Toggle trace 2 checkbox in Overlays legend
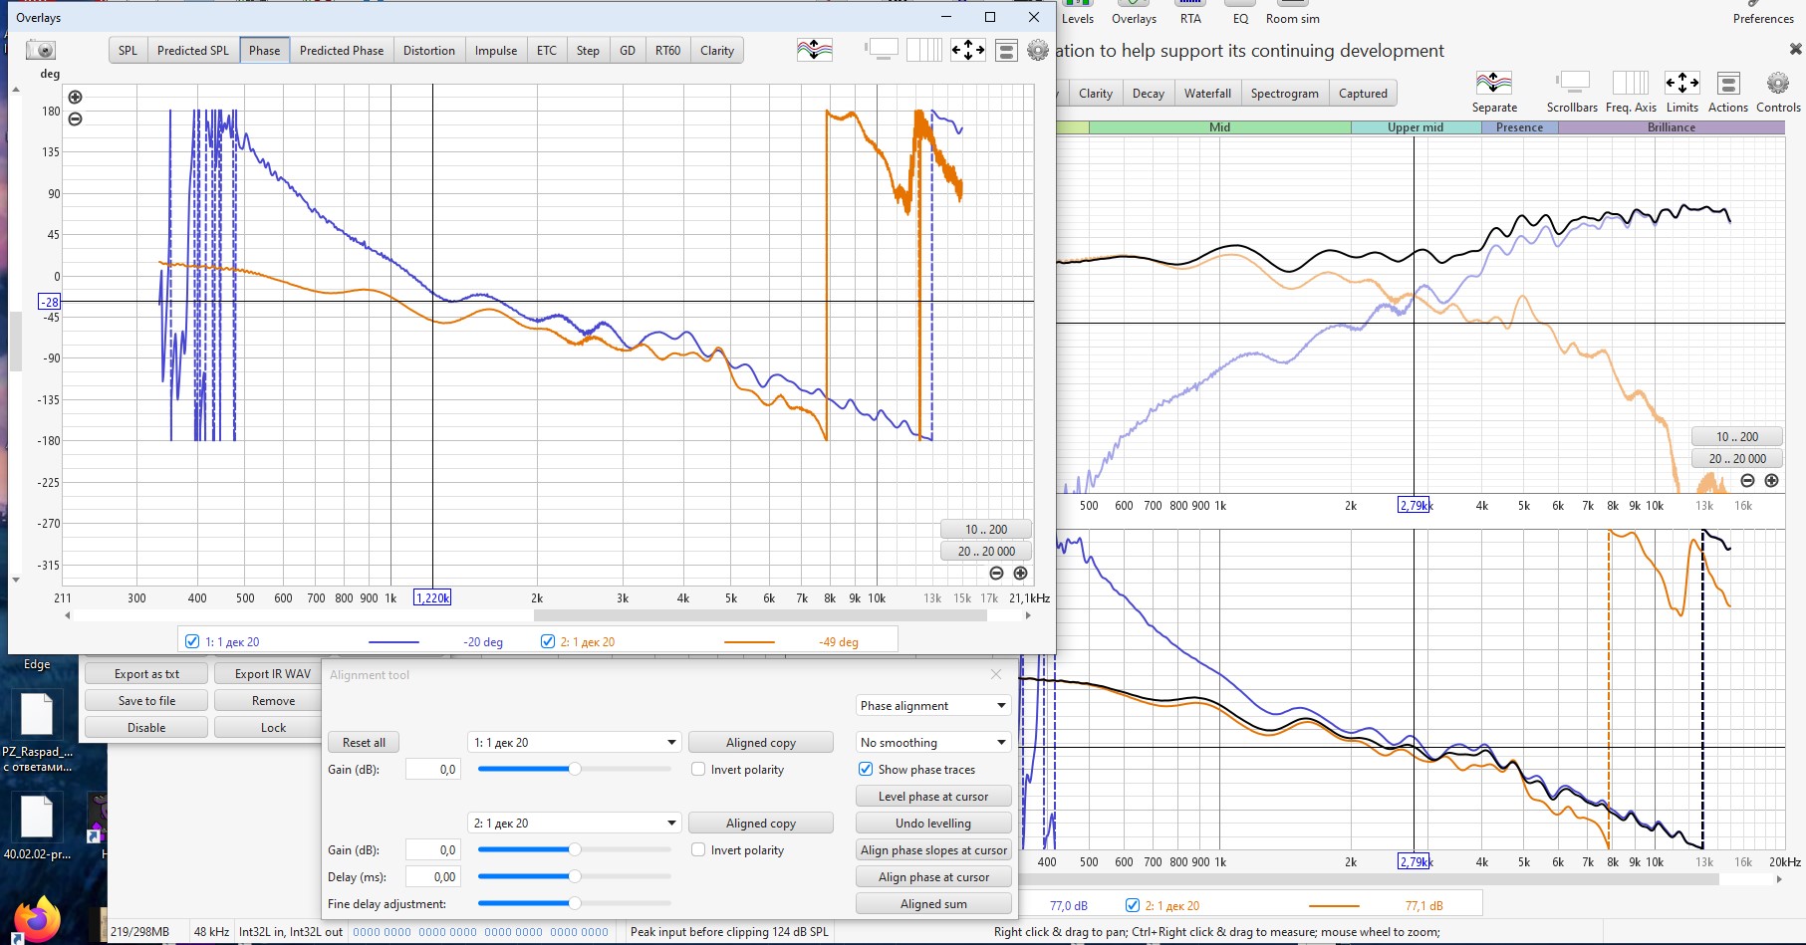The image size is (1806, 945). tap(547, 641)
